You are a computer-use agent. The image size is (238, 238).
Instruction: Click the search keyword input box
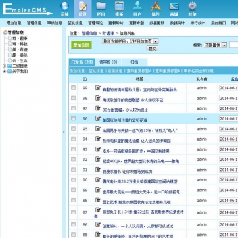click(x=233, y=45)
